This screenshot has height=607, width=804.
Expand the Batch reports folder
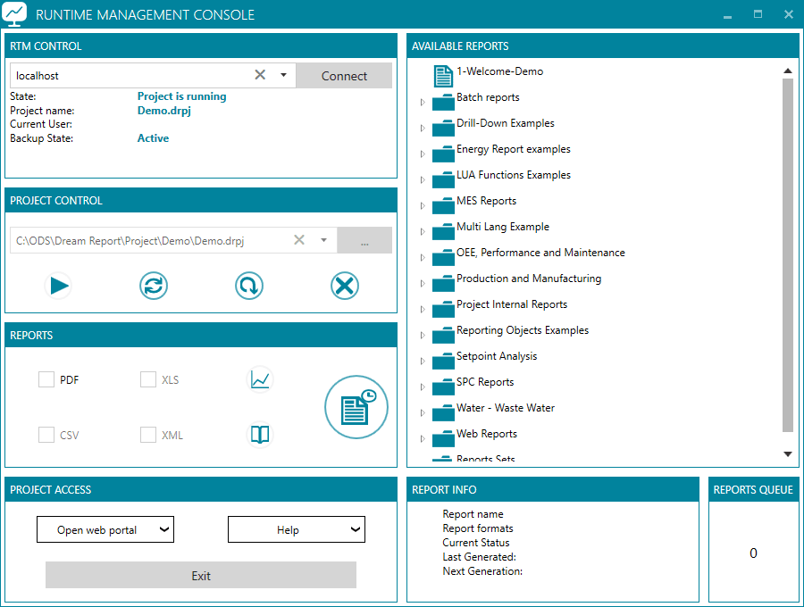(423, 103)
